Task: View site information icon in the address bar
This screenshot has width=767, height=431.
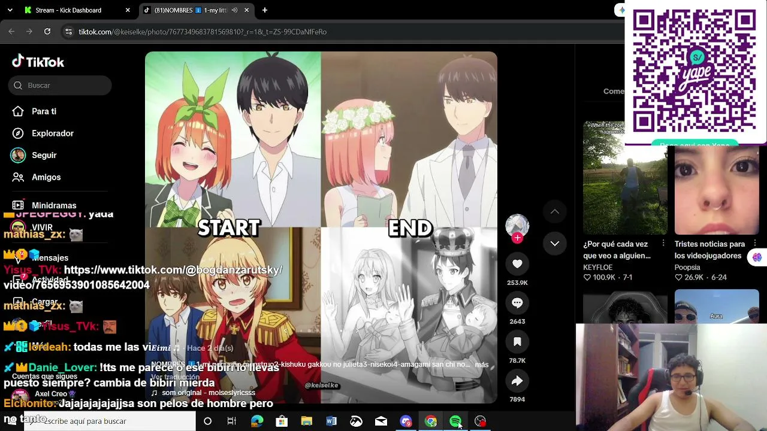Action: click(x=68, y=32)
